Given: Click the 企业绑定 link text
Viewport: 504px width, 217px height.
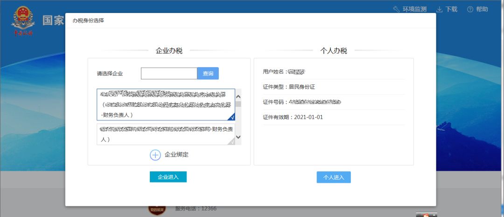Looking at the screenshot, I should point(176,154).
